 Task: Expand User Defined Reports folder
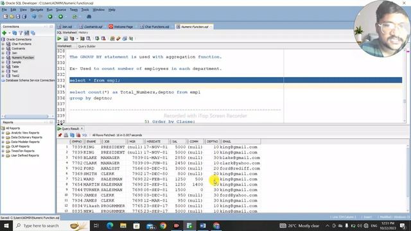pyautogui.click(x=3, y=155)
